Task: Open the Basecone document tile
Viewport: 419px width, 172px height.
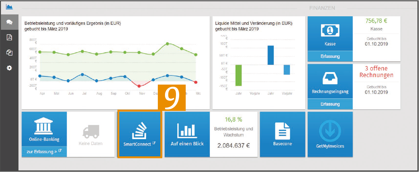Action: click(x=282, y=134)
